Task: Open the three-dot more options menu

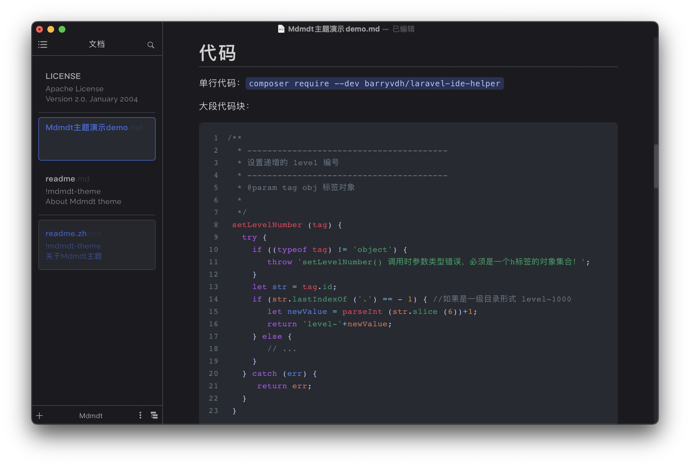Action: [140, 415]
